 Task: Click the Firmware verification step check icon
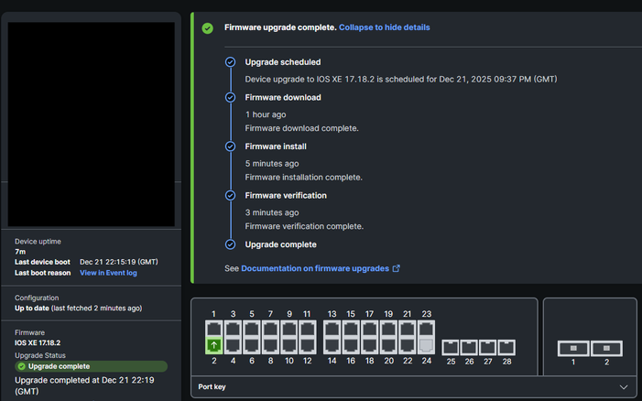[x=231, y=195]
